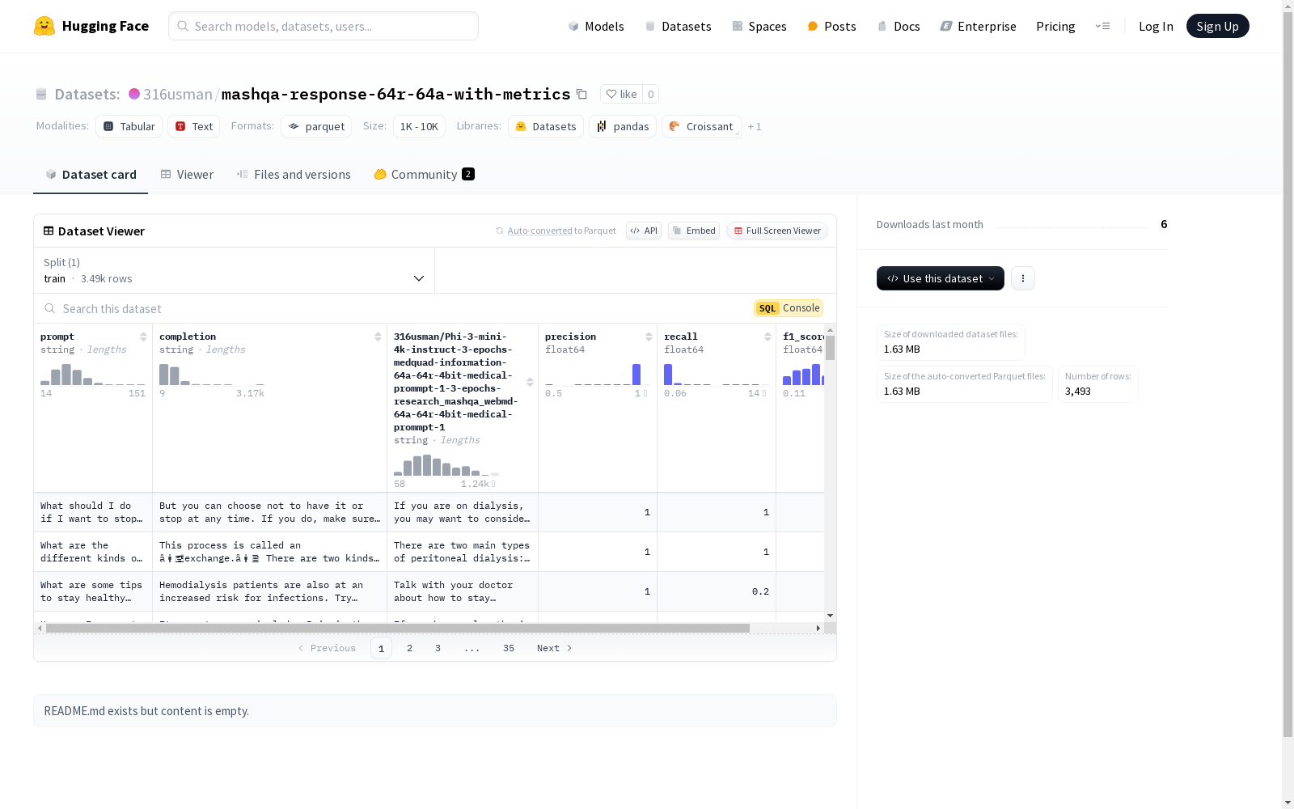Screen dimensions: 1294x809
Task: Jump to page 35 of the dataset
Action: (509, 648)
